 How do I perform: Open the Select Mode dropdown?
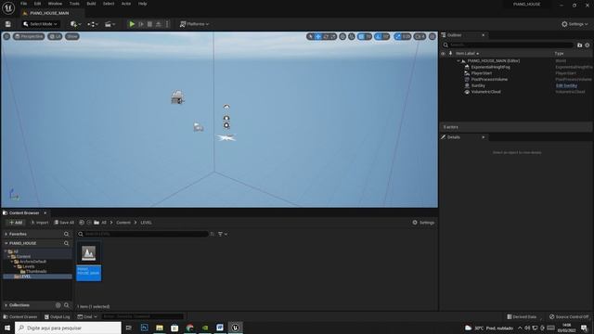click(40, 24)
